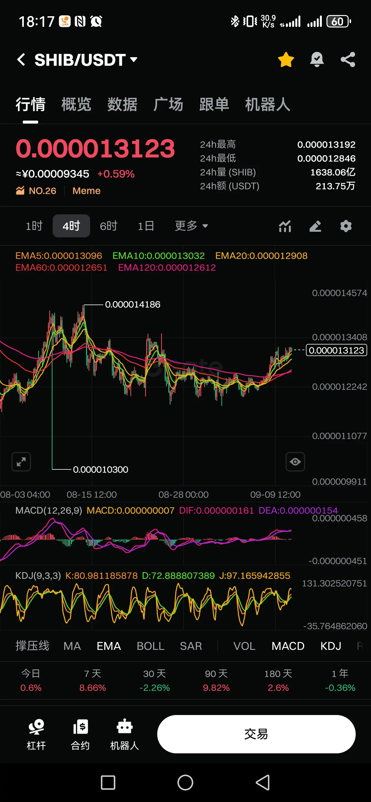Open 合约 futures trading

click(x=80, y=734)
